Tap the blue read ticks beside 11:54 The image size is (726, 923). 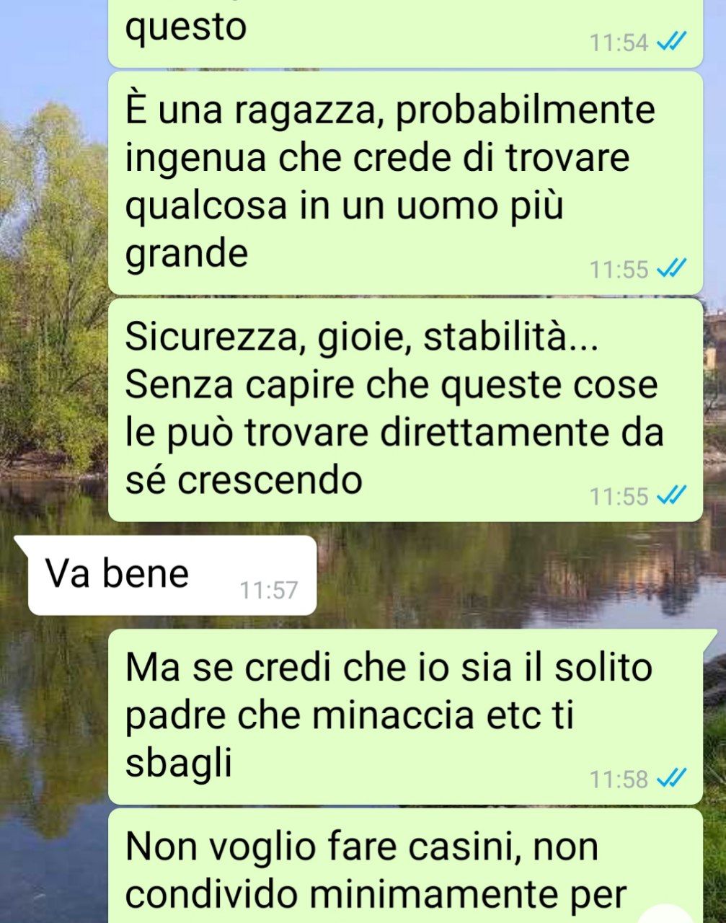tap(670, 42)
